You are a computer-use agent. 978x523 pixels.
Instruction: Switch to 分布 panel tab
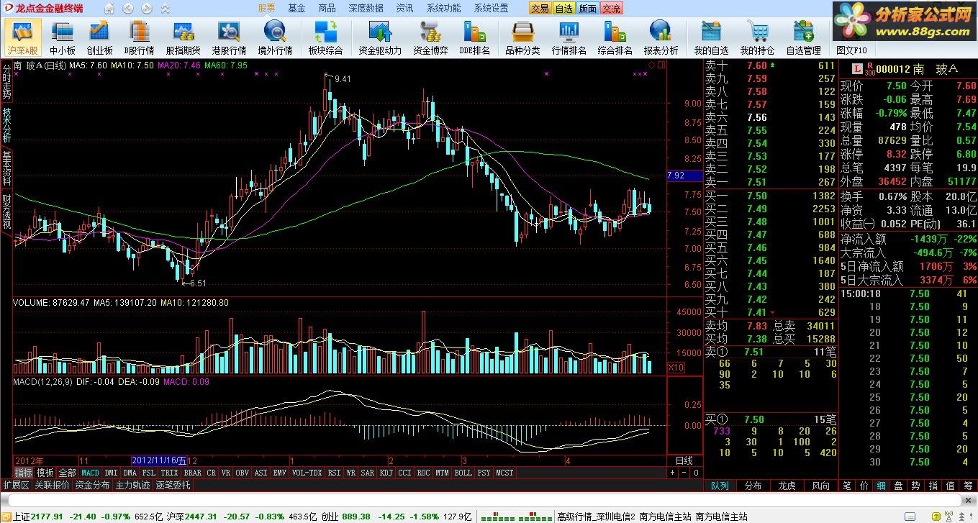click(753, 486)
